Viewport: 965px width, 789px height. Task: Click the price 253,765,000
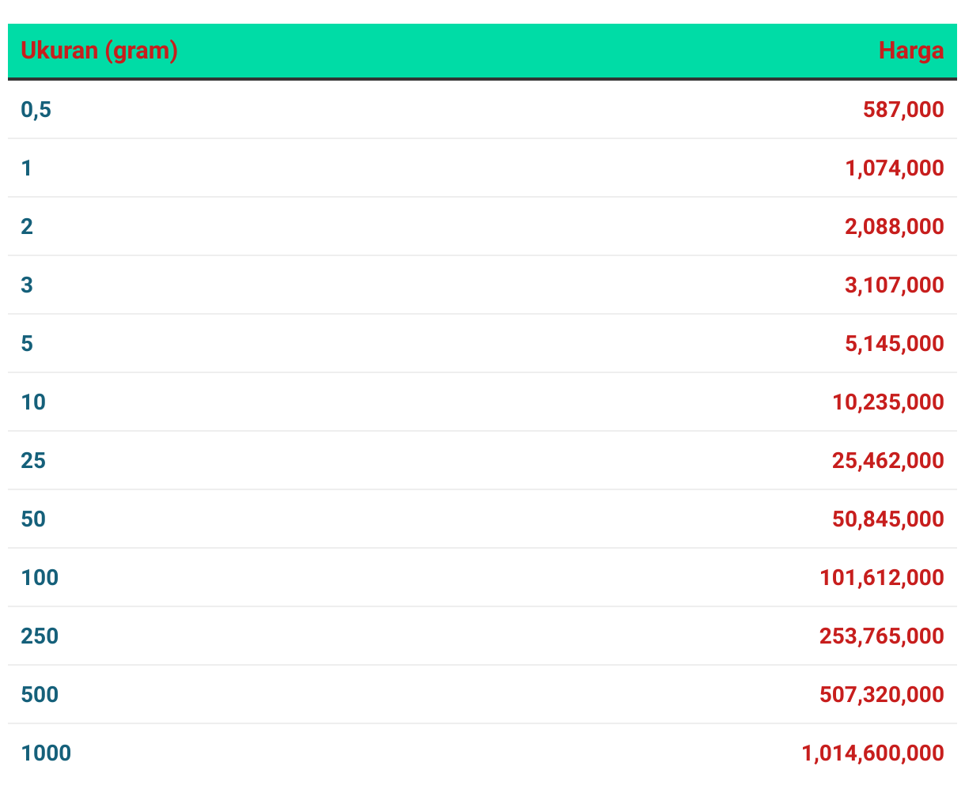point(882,636)
